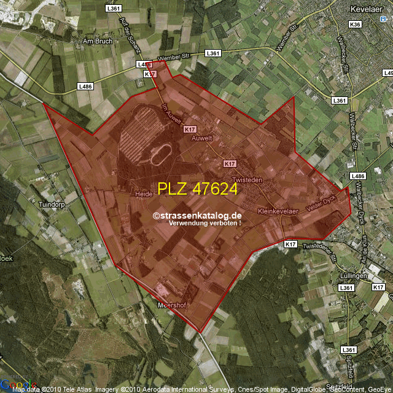Select the K17 shield near Twistedener Str.
This screenshot has height=393, width=393.
tap(290, 244)
